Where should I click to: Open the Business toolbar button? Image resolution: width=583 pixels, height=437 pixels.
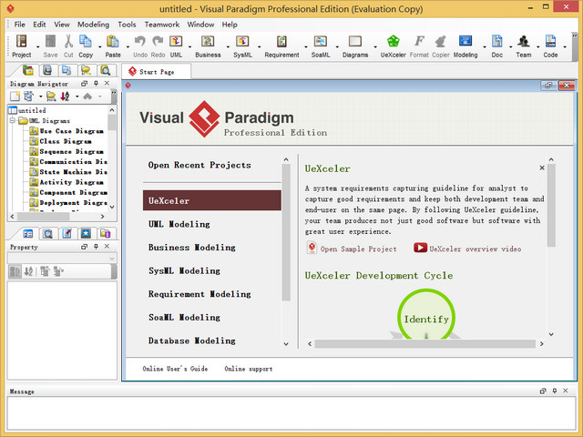[x=208, y=42]
